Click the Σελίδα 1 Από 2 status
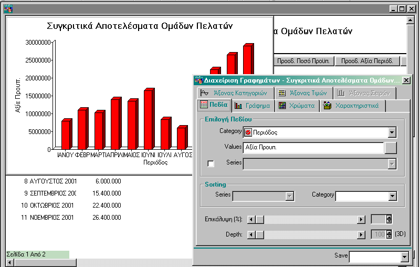Screen dimensions: 420x267 (x=37, y=254)
